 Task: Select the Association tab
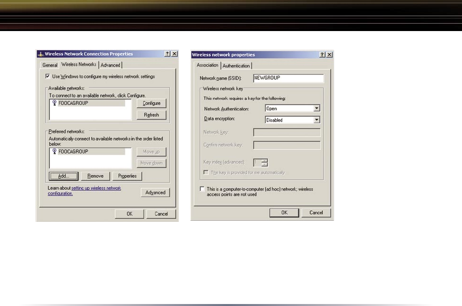[x=207, y=65]
